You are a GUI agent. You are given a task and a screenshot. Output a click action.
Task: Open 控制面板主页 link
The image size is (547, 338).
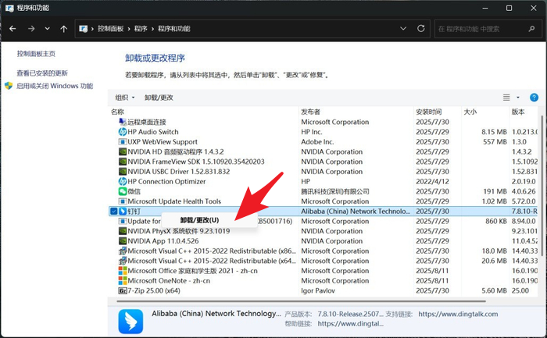(x=36, y=54)
